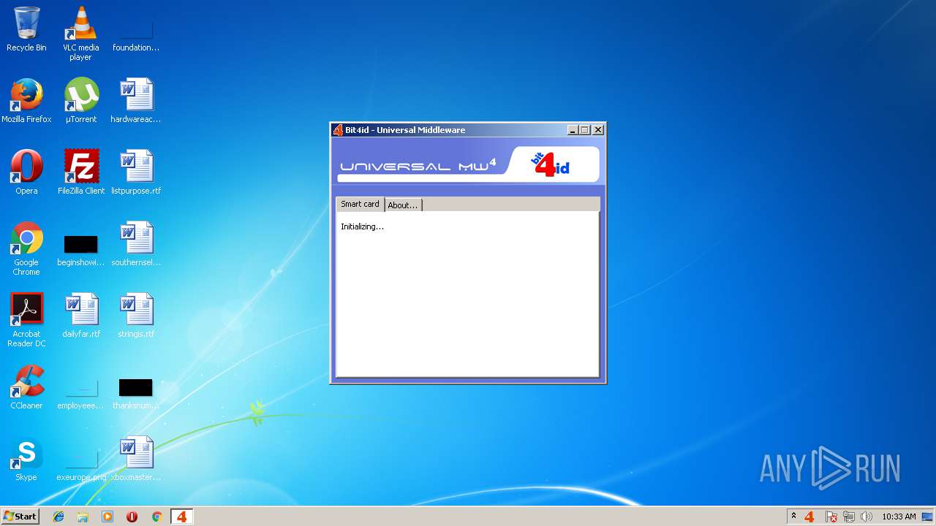Launch Acrobat Reader DC shortcut
Screen dimensions: 936x526
pos(26,320)
